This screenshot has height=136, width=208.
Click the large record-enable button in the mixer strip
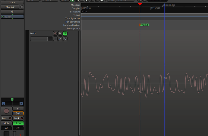[x=6, y=111]
